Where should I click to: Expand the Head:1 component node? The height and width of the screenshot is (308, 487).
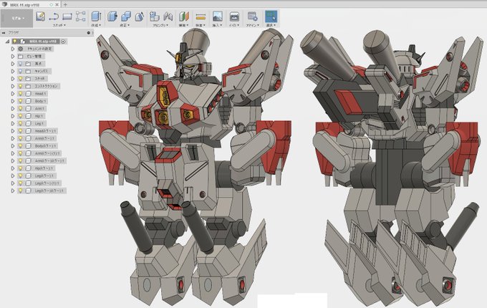click(x=13, y=93)
